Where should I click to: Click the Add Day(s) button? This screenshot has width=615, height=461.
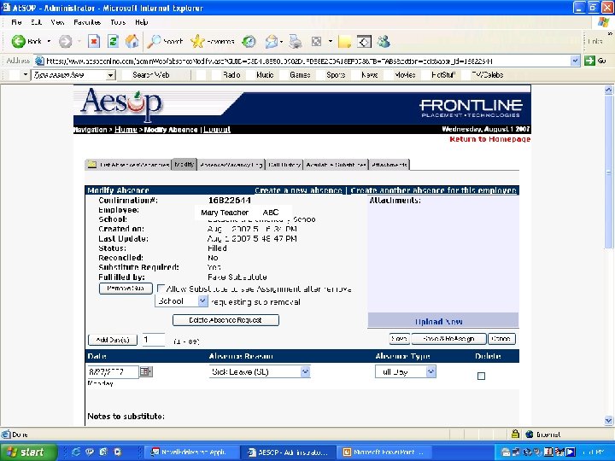[x=113, y=340]
